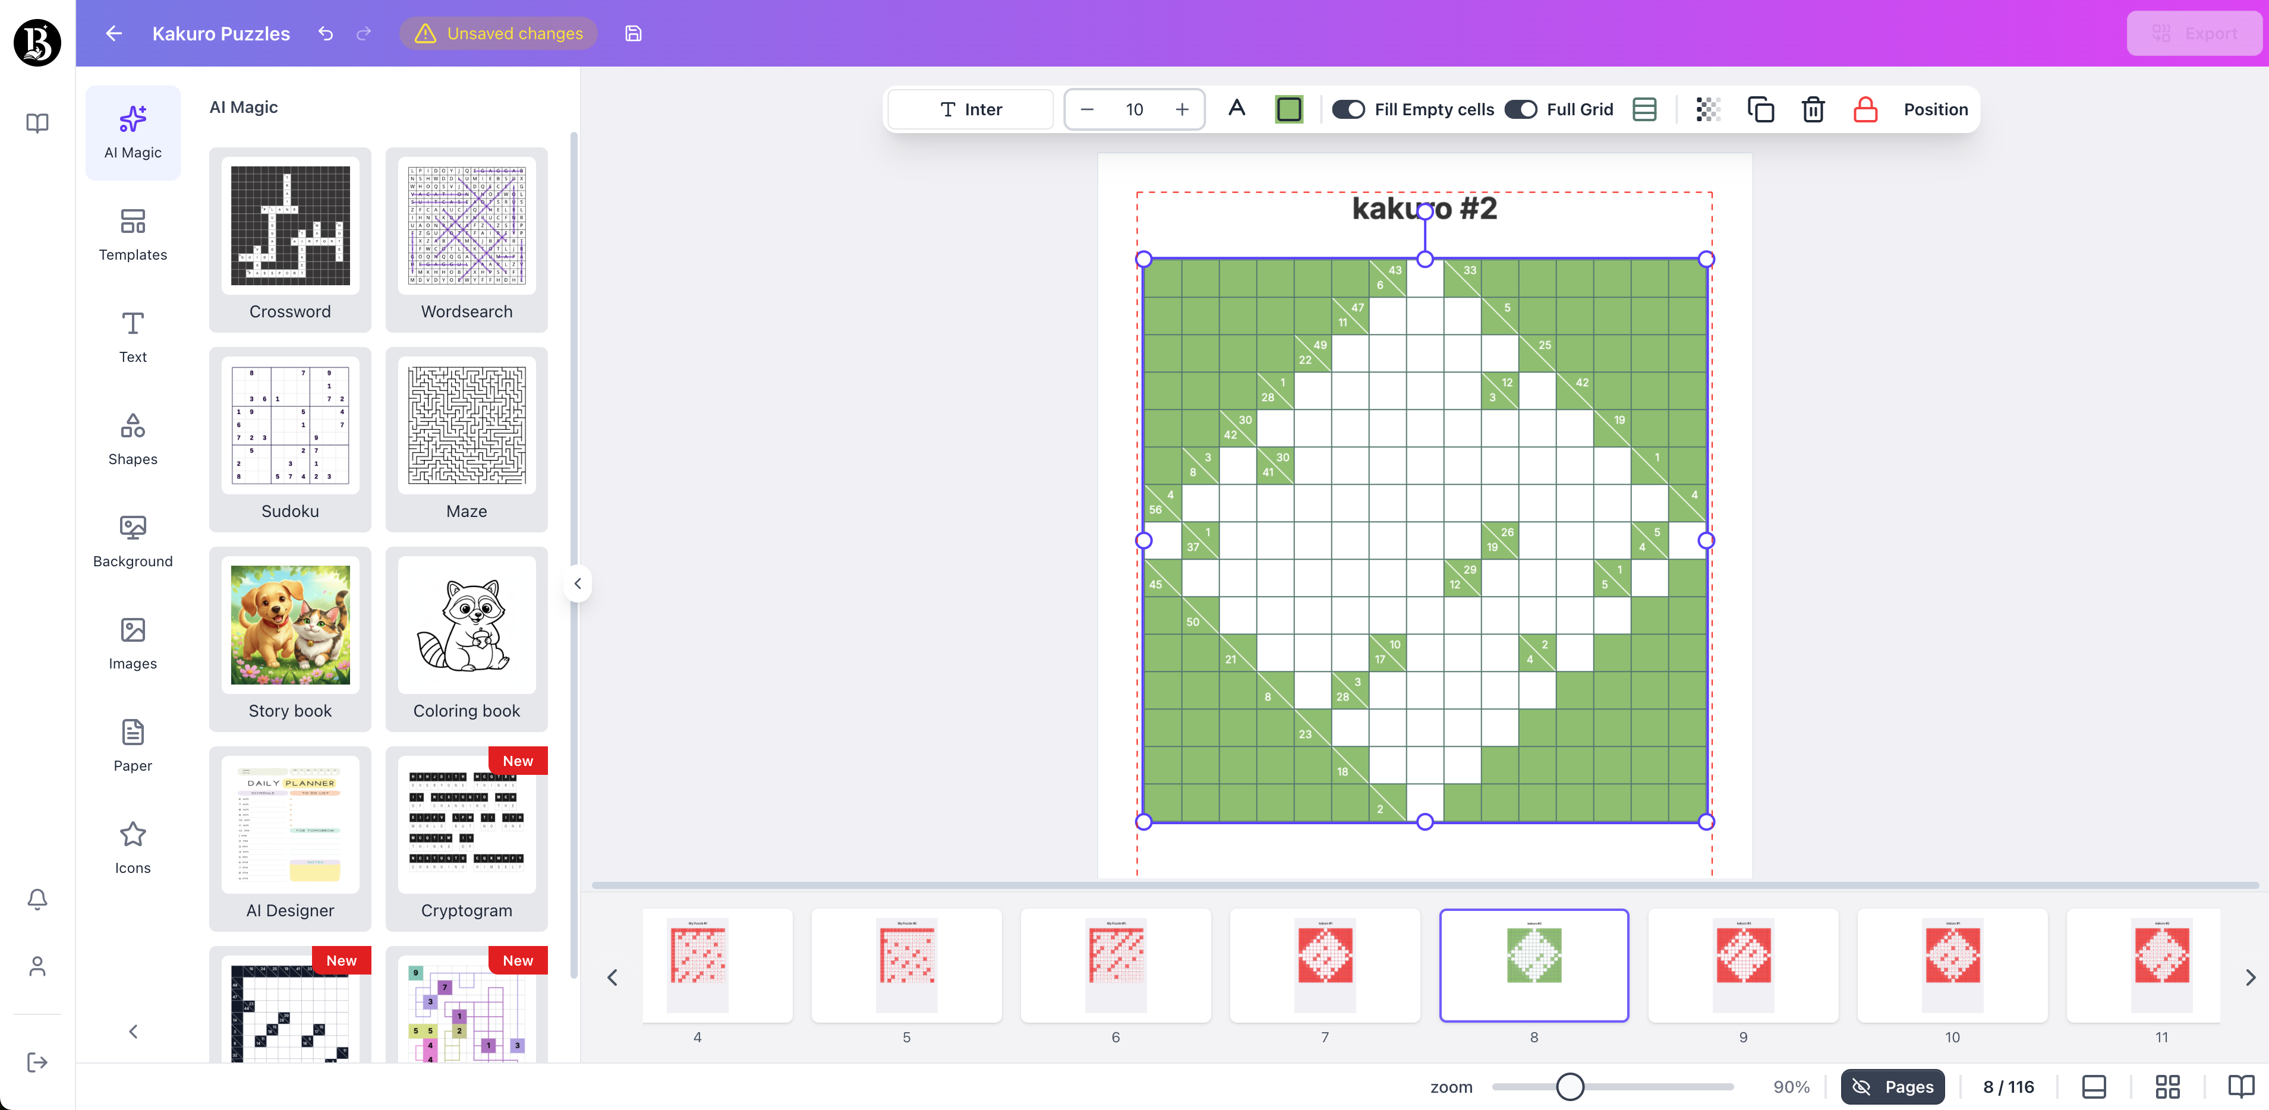Screen dimensions: 2269x1110
Task: Collapse the left panel with the chevron
Action: [579, 583]
